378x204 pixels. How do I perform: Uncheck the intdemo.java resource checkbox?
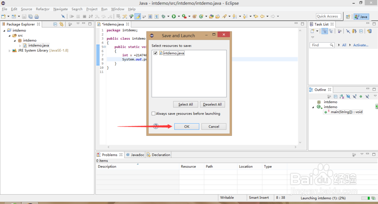(x=155, y=53)
